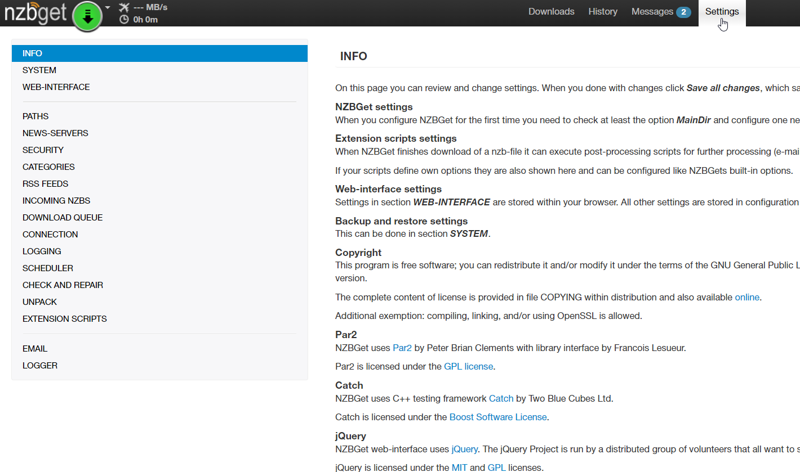Open the SYSTEM settings section

159,70
